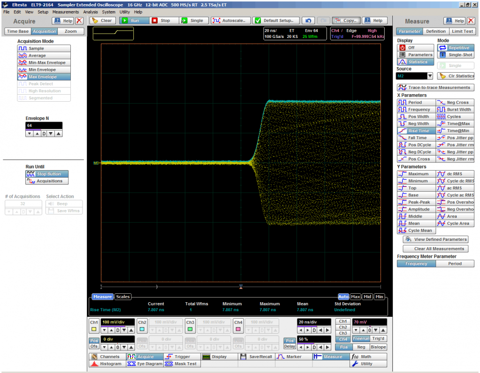The width and height of the screenshot is (480, 373).
Task: Click Clear All Measurements button
Action: click(435, 249)
